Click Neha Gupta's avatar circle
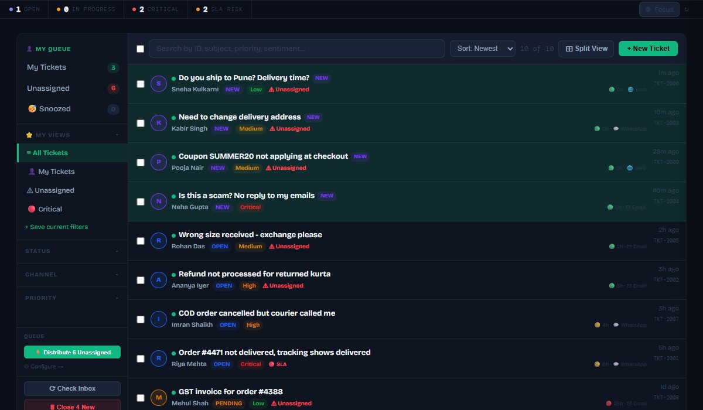Viewport: 703px width, 410px height. pyautogui.click(x=159, y=201)
